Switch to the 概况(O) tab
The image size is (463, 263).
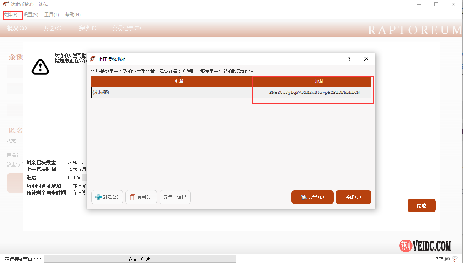17,28
